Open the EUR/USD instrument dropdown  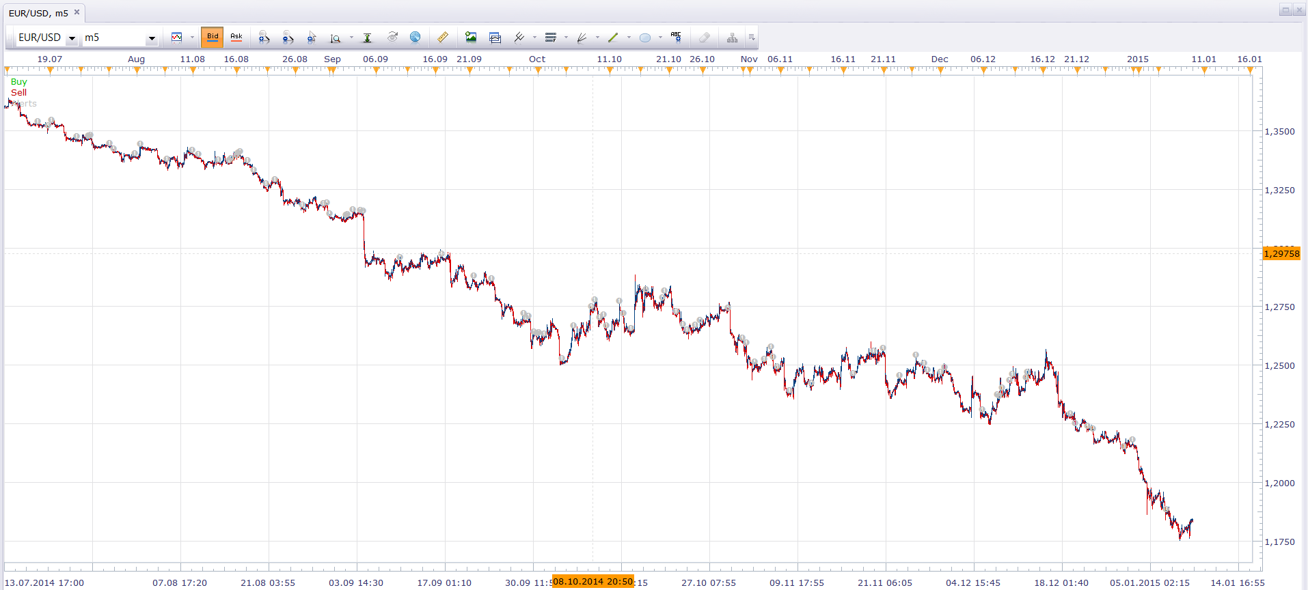point(72,38)
